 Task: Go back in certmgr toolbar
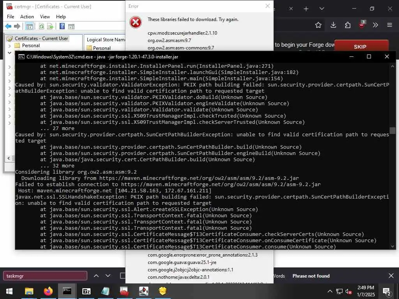[8, 26]
